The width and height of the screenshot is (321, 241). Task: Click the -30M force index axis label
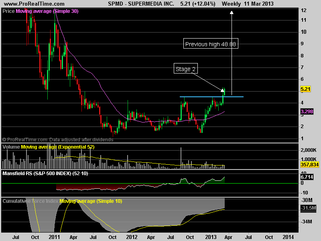click(307, 200)
